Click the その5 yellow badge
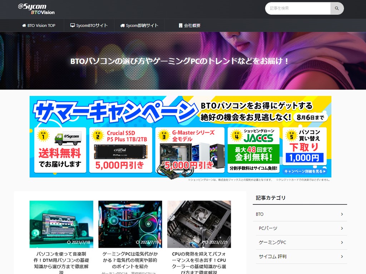The height and width of the screenshot is (274, 366). [292, 135]
